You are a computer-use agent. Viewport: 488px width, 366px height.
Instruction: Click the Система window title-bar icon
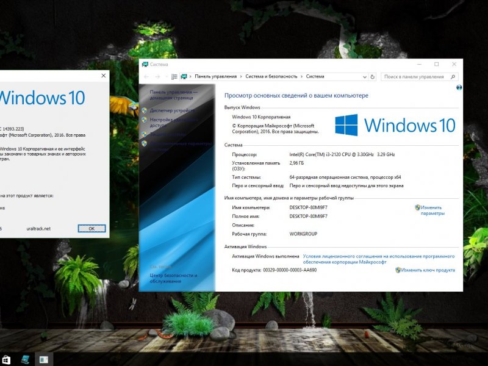(145, 65)
